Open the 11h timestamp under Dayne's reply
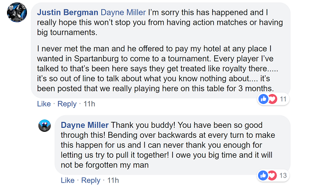 tap(113, 181)
